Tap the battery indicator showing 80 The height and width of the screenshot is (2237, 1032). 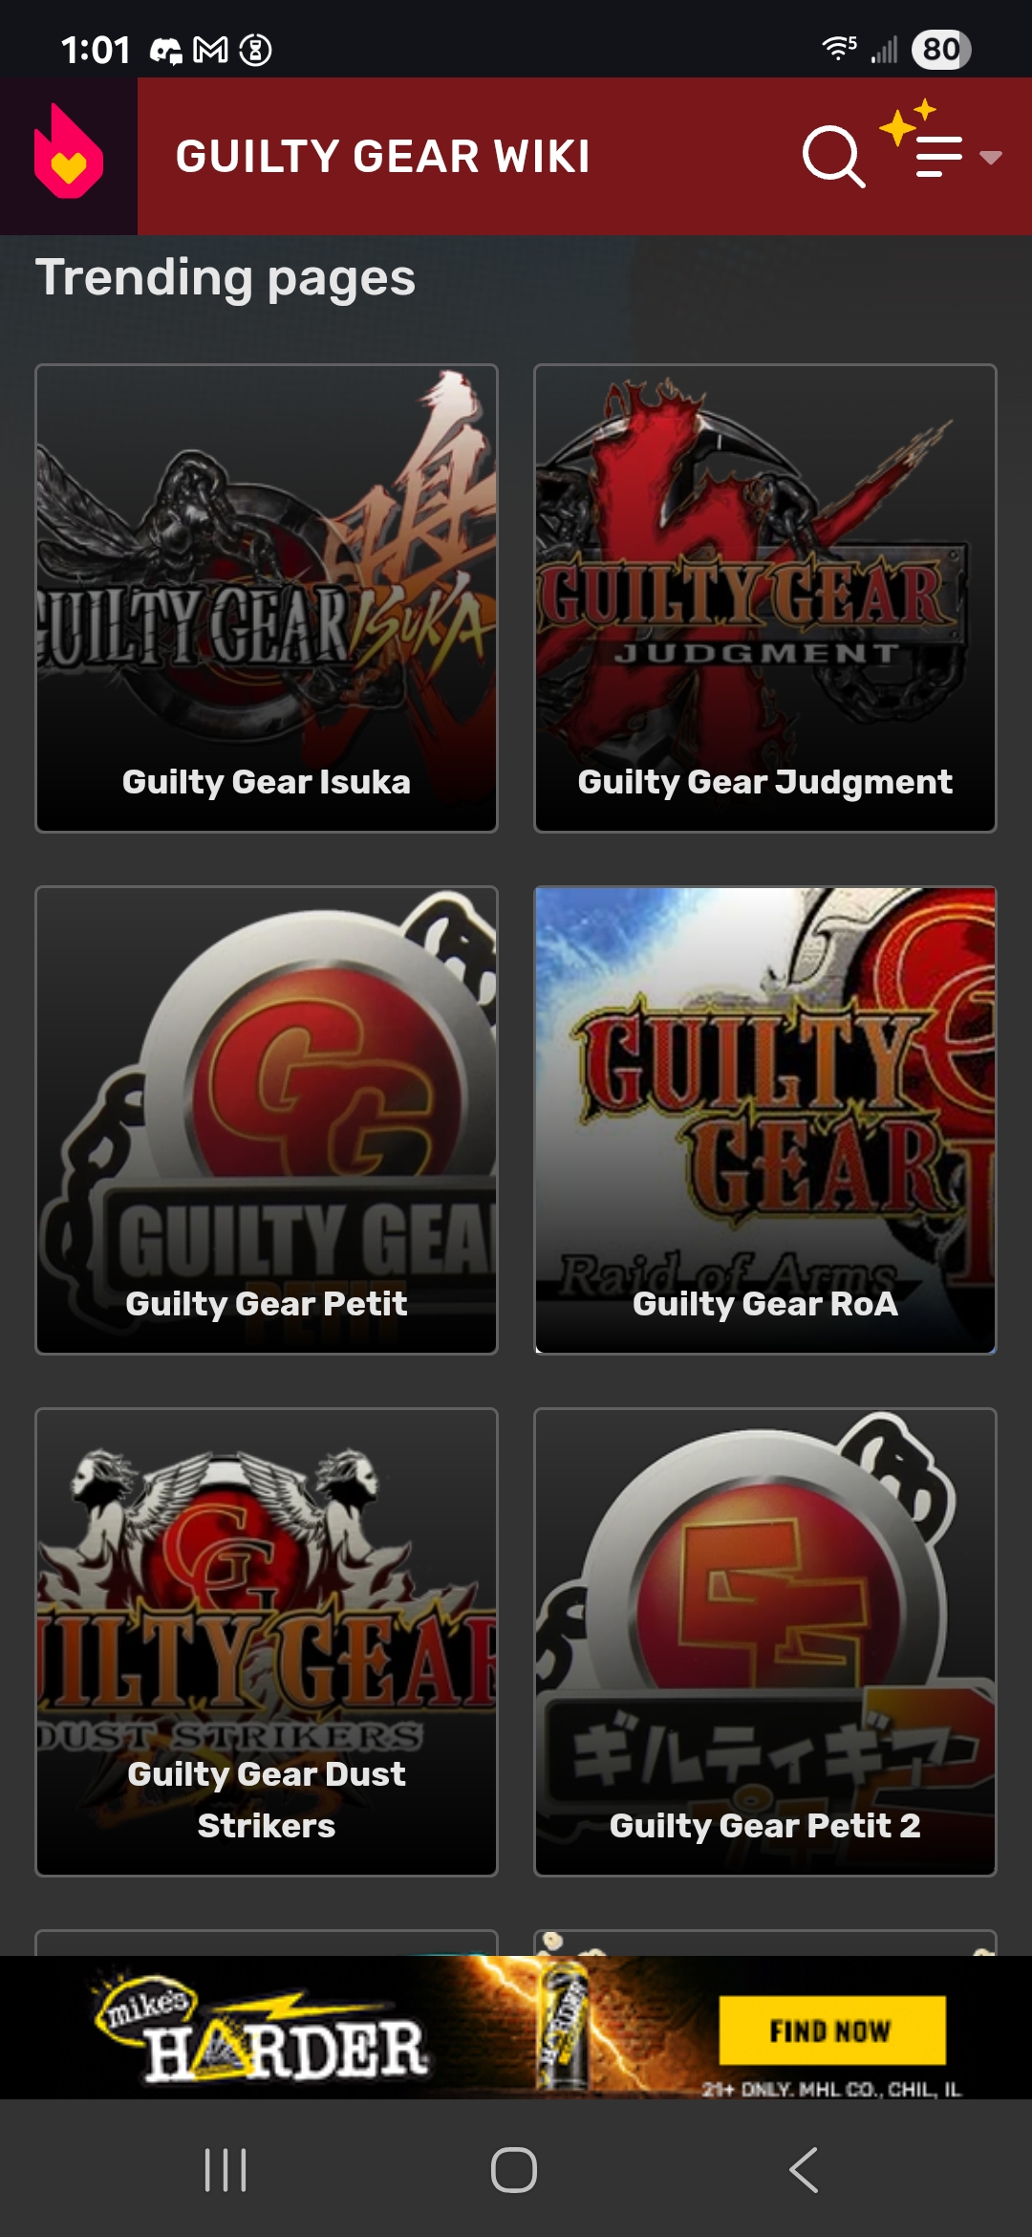[941, 50]
